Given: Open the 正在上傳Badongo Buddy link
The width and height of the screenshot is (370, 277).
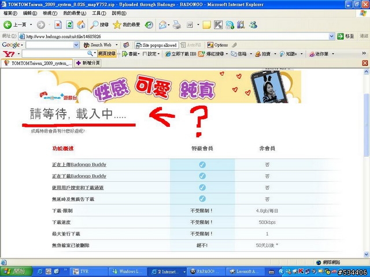Looking at the screenshot, I should tap(79, 164).
